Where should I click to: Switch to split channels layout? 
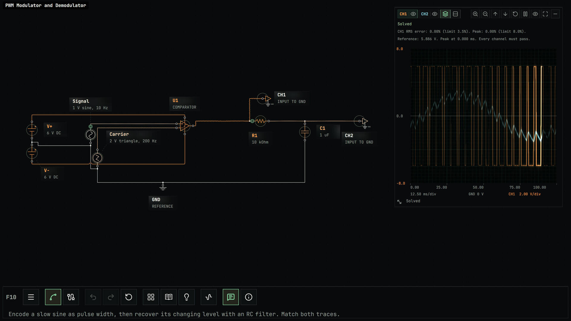pos(455,14)
